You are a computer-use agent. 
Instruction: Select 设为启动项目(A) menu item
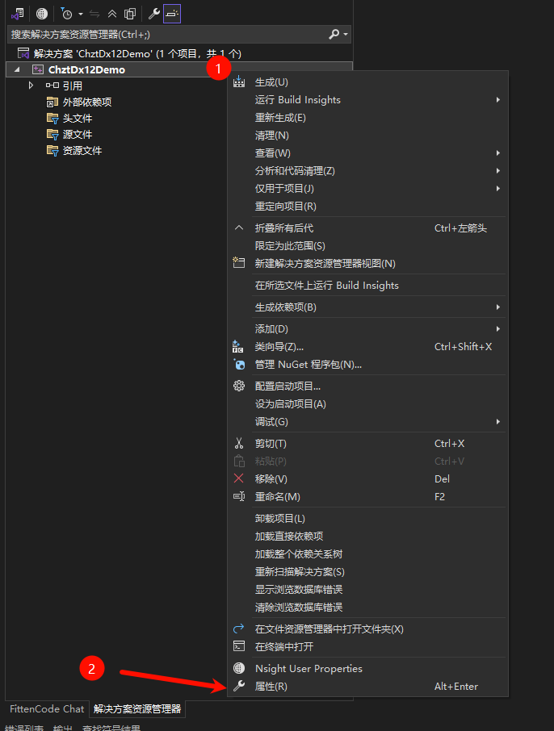[290, 404]
